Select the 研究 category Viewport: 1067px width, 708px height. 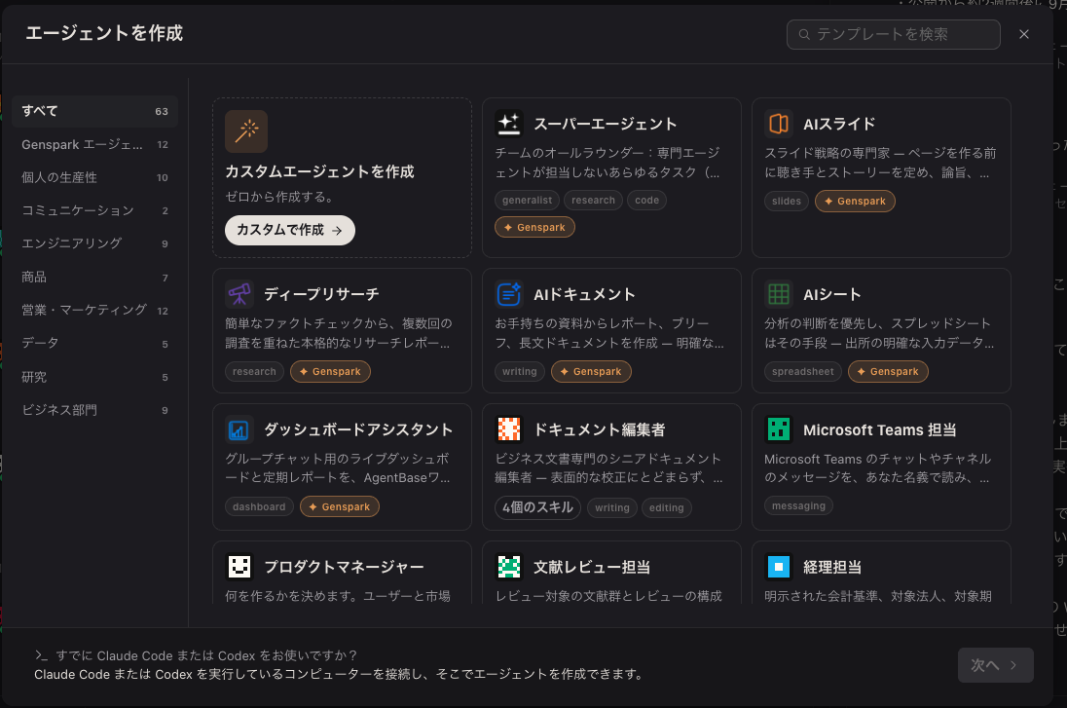point(94,377)
